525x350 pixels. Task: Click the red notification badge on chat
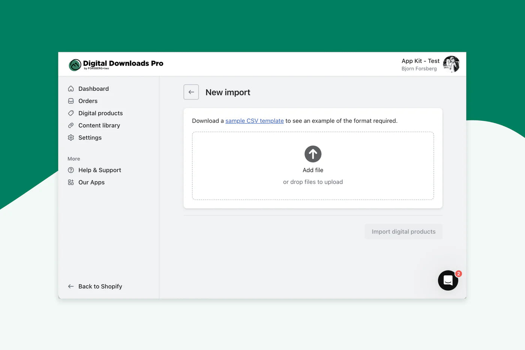tap(458, 273)
